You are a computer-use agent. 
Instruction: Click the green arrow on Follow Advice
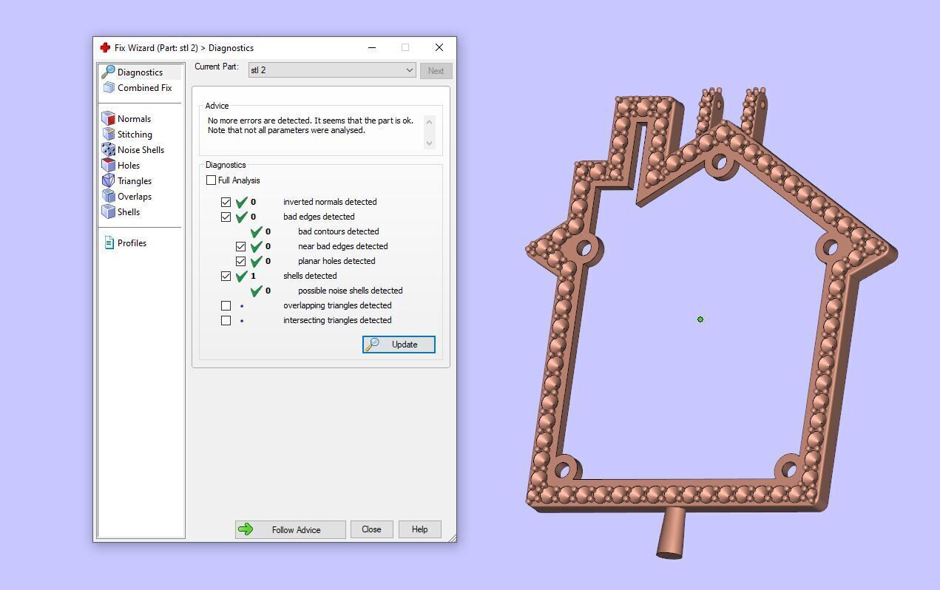tap(246, 529)
